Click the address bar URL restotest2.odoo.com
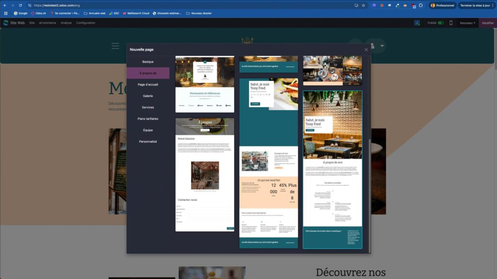The height and width of the screenshot is (279, 497). [57, 5]
